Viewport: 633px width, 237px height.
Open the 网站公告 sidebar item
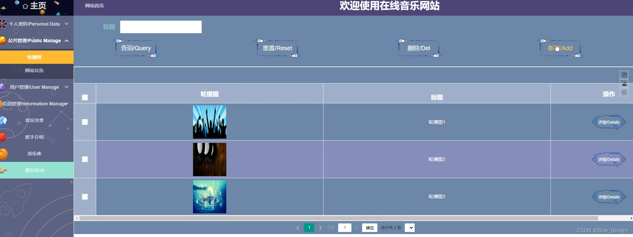pos(37,70)
